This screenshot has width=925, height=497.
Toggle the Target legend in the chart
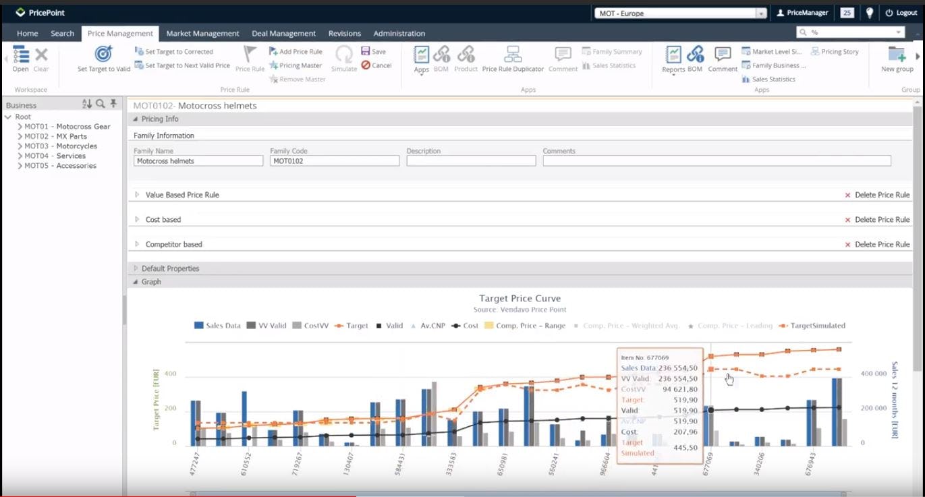[356, 326]
